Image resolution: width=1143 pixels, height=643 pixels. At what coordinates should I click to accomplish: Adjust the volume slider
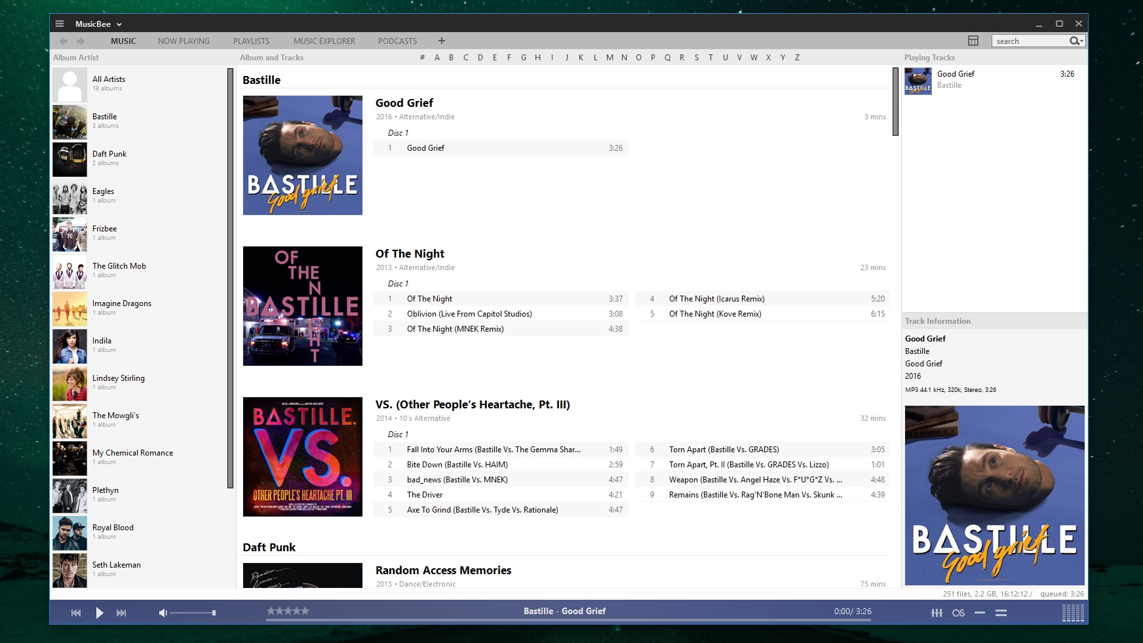pos(193,613)
